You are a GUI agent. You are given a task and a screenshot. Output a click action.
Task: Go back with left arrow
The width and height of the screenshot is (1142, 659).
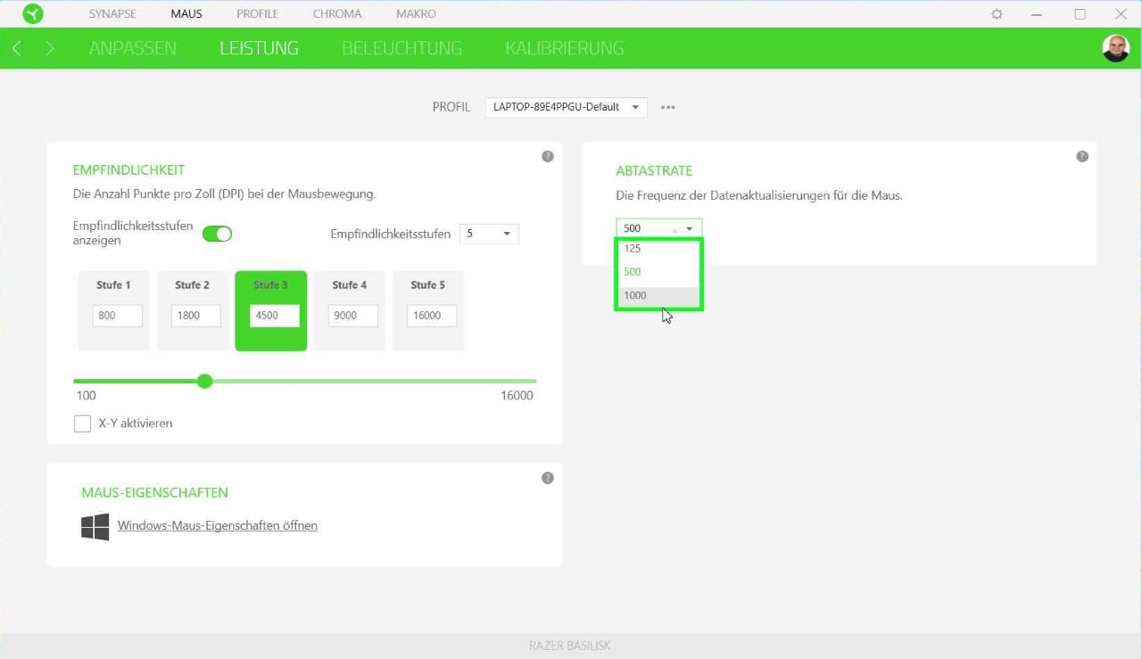17,48
